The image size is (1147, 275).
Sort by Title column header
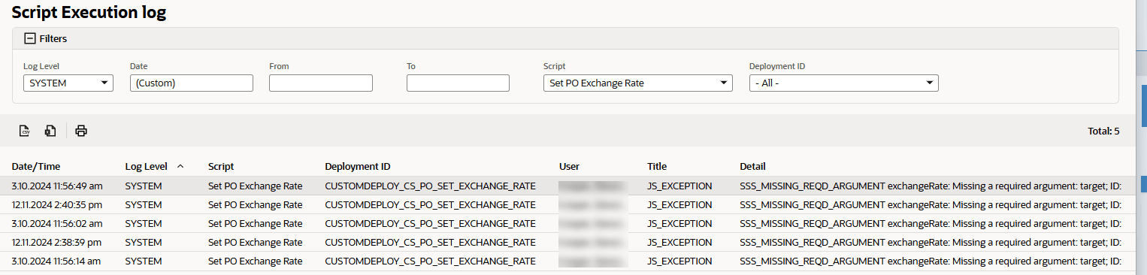pos(657,166)
